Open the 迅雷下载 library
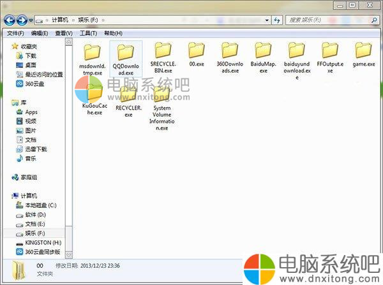Screen dimensions: 383x285 tap(31, 149)
